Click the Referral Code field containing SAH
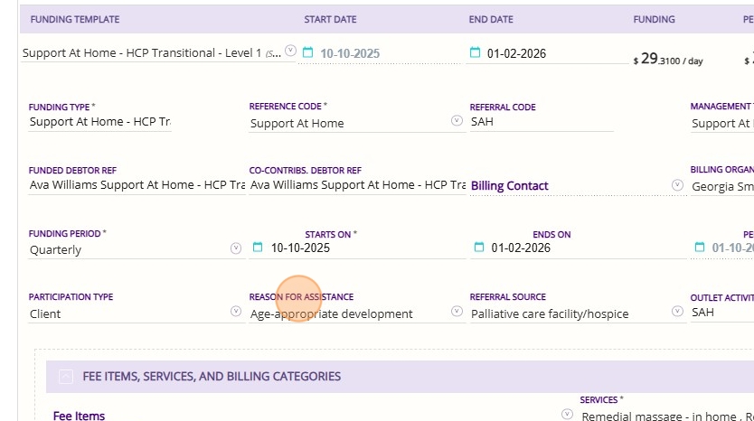 [x=541, y=122]
